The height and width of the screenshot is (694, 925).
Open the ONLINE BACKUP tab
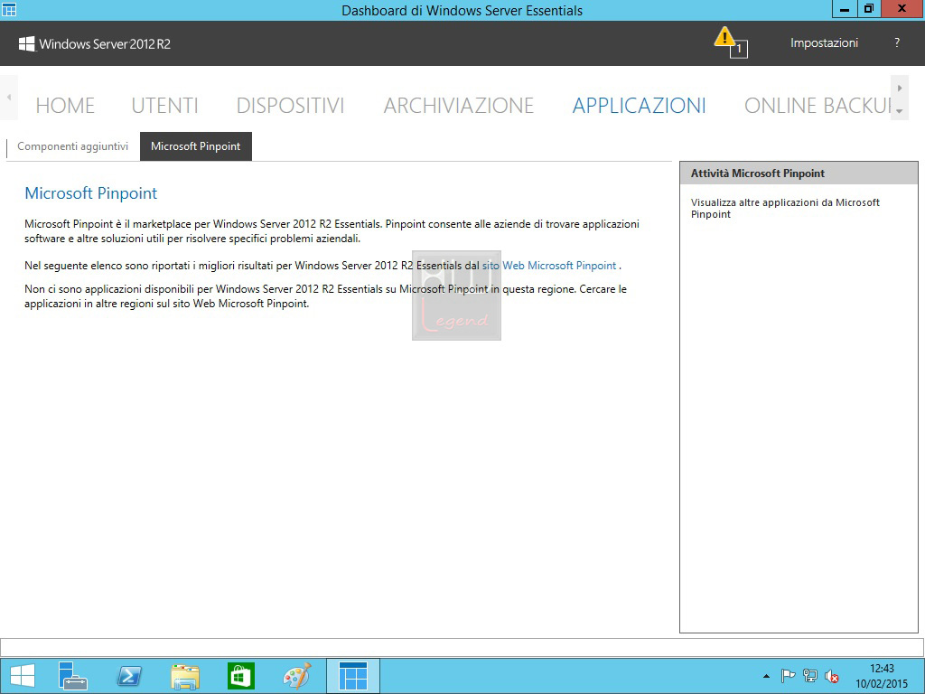click(x=817, y=105)
